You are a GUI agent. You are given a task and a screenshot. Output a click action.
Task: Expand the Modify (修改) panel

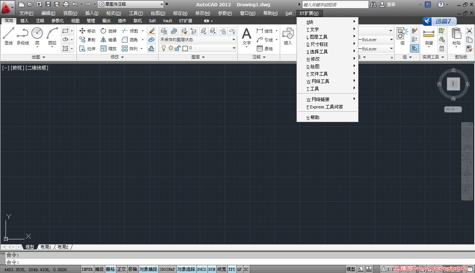(x=117, y=57)
